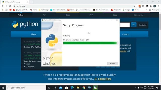Open the Chrome profile avatar

pyautogui.click(x=155, y=6)
